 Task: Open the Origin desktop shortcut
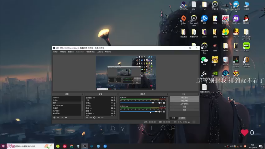(x=184, y=20)
